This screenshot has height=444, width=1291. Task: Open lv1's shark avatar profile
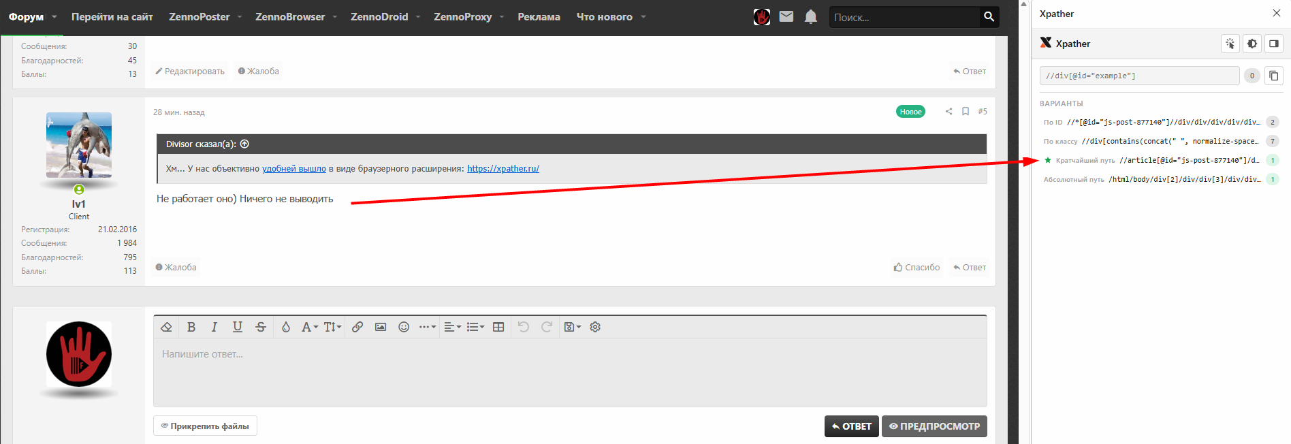79,145
